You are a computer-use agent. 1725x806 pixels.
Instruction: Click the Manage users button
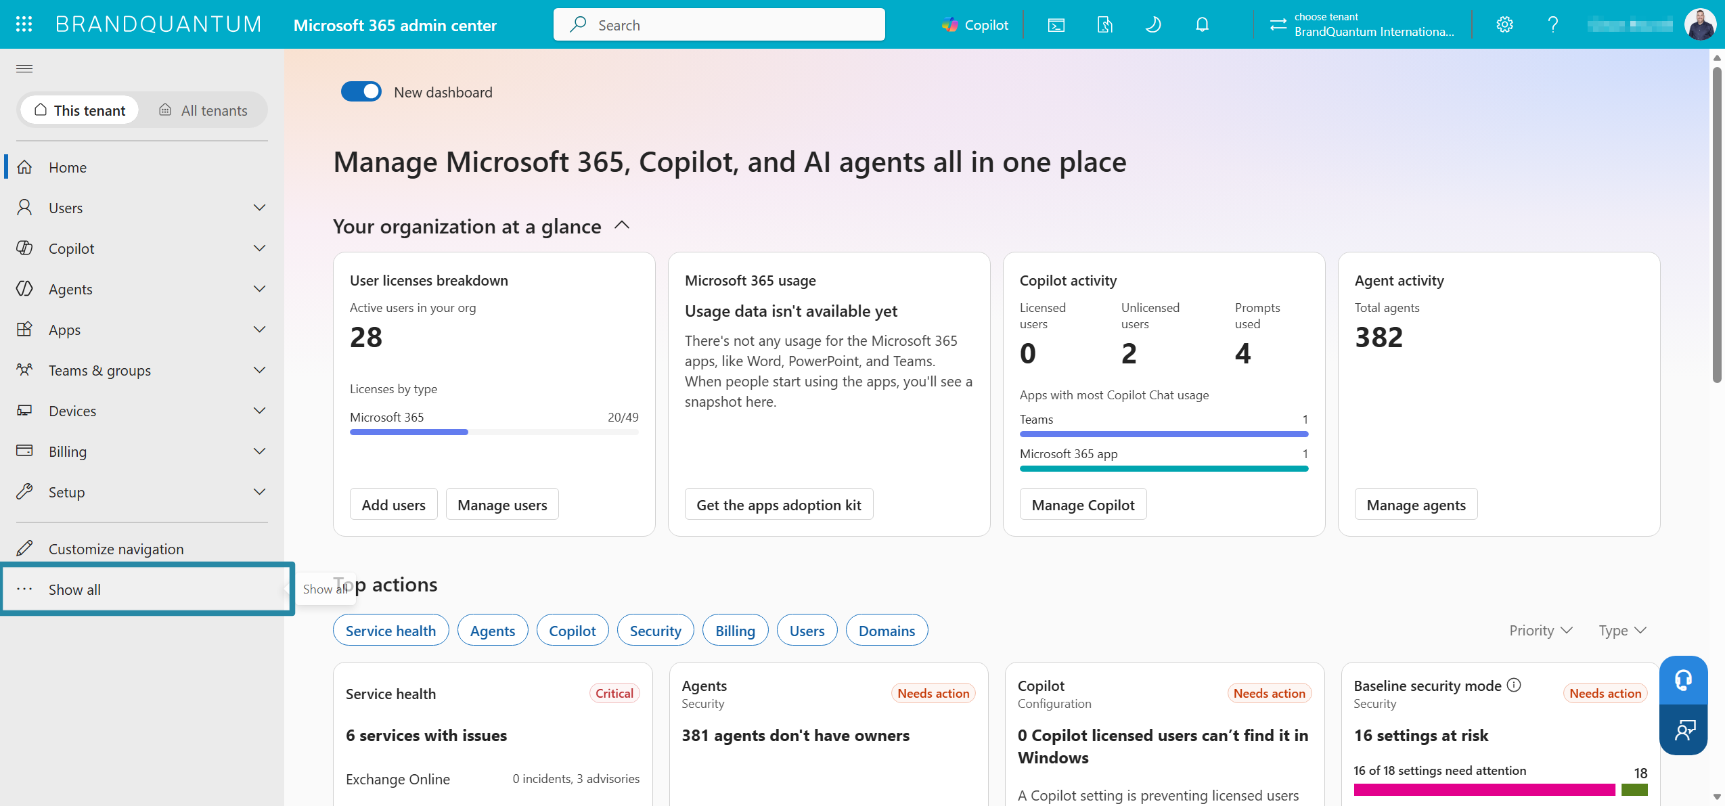[502, 504]
